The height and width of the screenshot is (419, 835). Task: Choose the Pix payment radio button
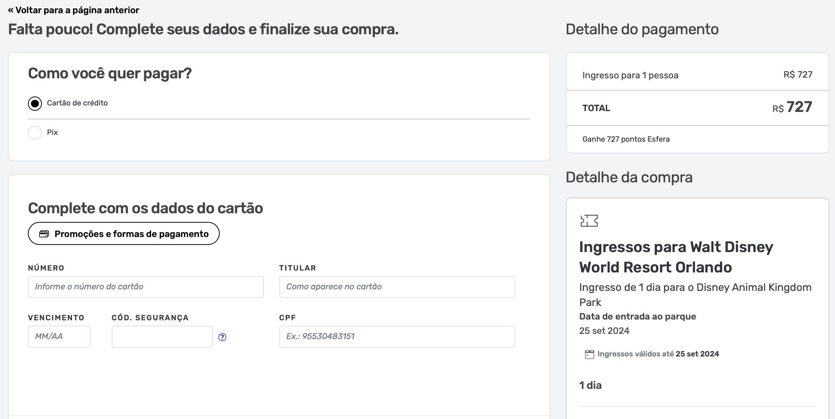pos(35,133)
